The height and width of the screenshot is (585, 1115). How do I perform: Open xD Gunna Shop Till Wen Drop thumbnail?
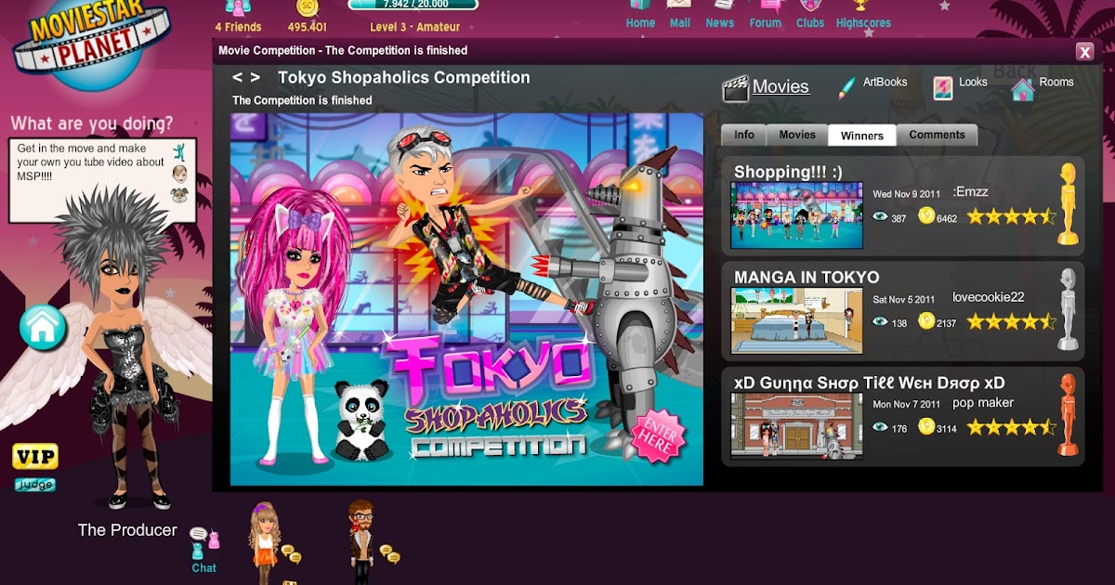click(796, 425)
